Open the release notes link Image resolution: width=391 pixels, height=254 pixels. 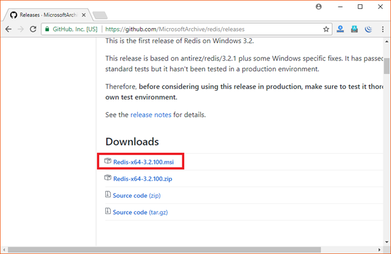pos(150,115)
